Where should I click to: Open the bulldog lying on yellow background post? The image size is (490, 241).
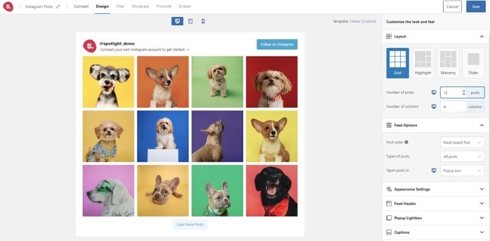(163, 191)
